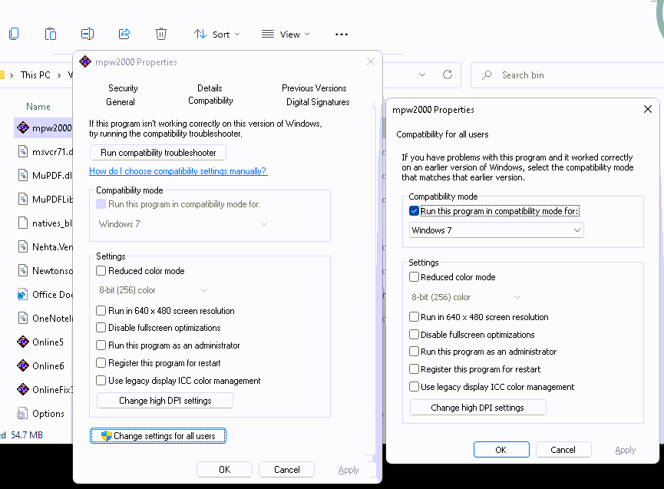Select the Newtonso file icon
Viewport: 664px width, 489px height.
(23, 270)
